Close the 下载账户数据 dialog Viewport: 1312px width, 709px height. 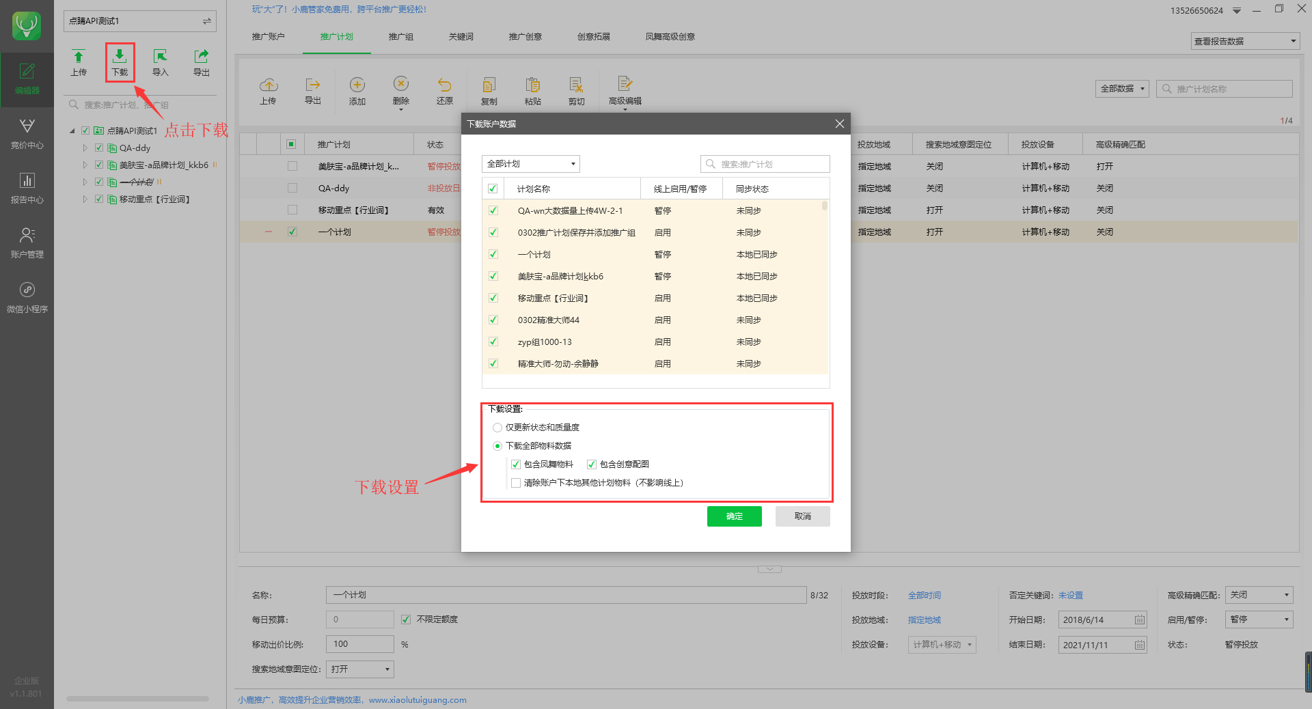(840, 124)
